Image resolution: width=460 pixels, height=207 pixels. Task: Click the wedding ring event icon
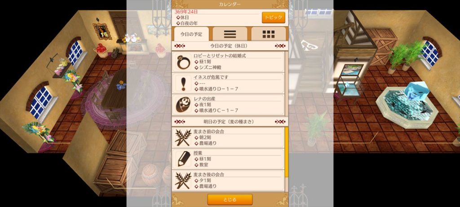183,62
